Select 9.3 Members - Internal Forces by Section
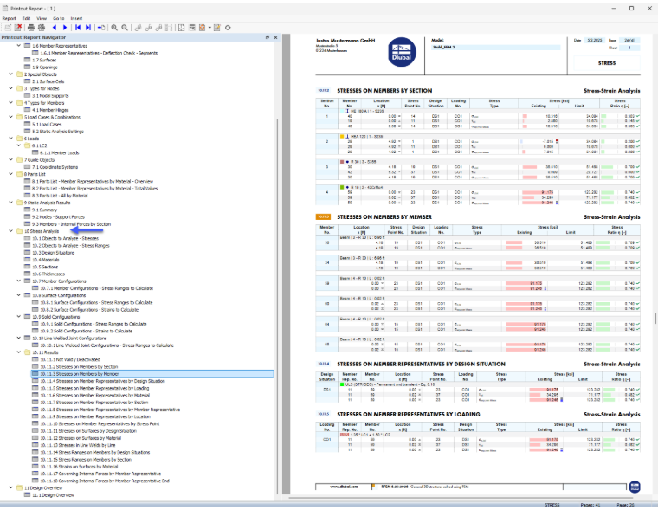Viewport: 658px width, 510px height. pyautogui.click(x=71, y=224)
